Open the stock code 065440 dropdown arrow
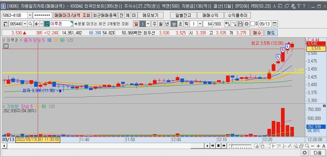Screen dimensions: 327x157 25,24
